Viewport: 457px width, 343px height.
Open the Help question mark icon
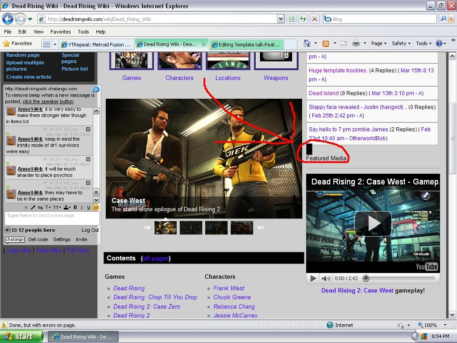(439, 43)
